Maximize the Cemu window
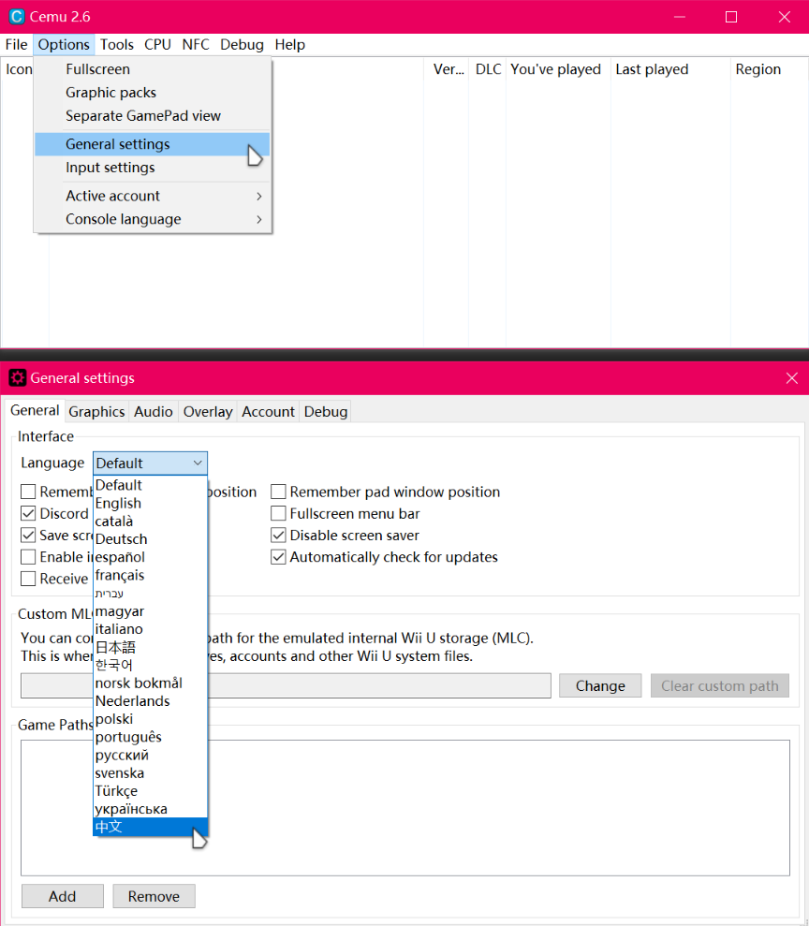 [731, 17]
